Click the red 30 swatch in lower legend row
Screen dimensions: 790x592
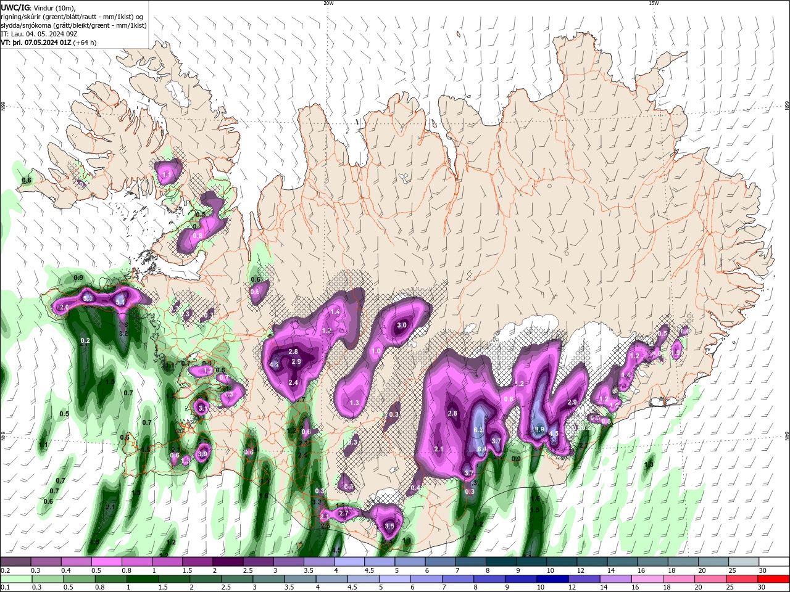click(x=774, y=579)
